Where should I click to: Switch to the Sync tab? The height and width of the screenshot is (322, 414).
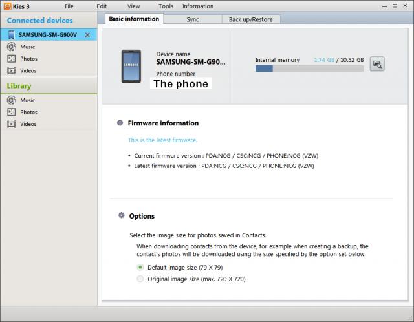[193, 19]
